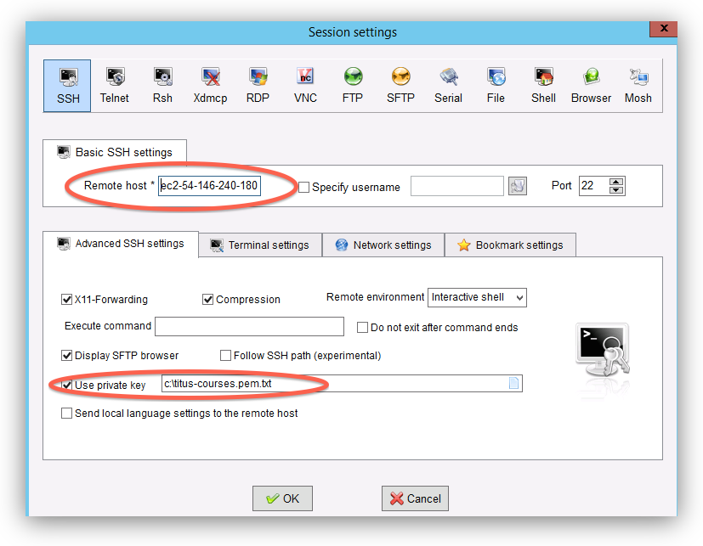Image resolution: width=703 pixels, height=546 pixels.
Task: Select the Mosh session icon
Action: tap(638, 86)
